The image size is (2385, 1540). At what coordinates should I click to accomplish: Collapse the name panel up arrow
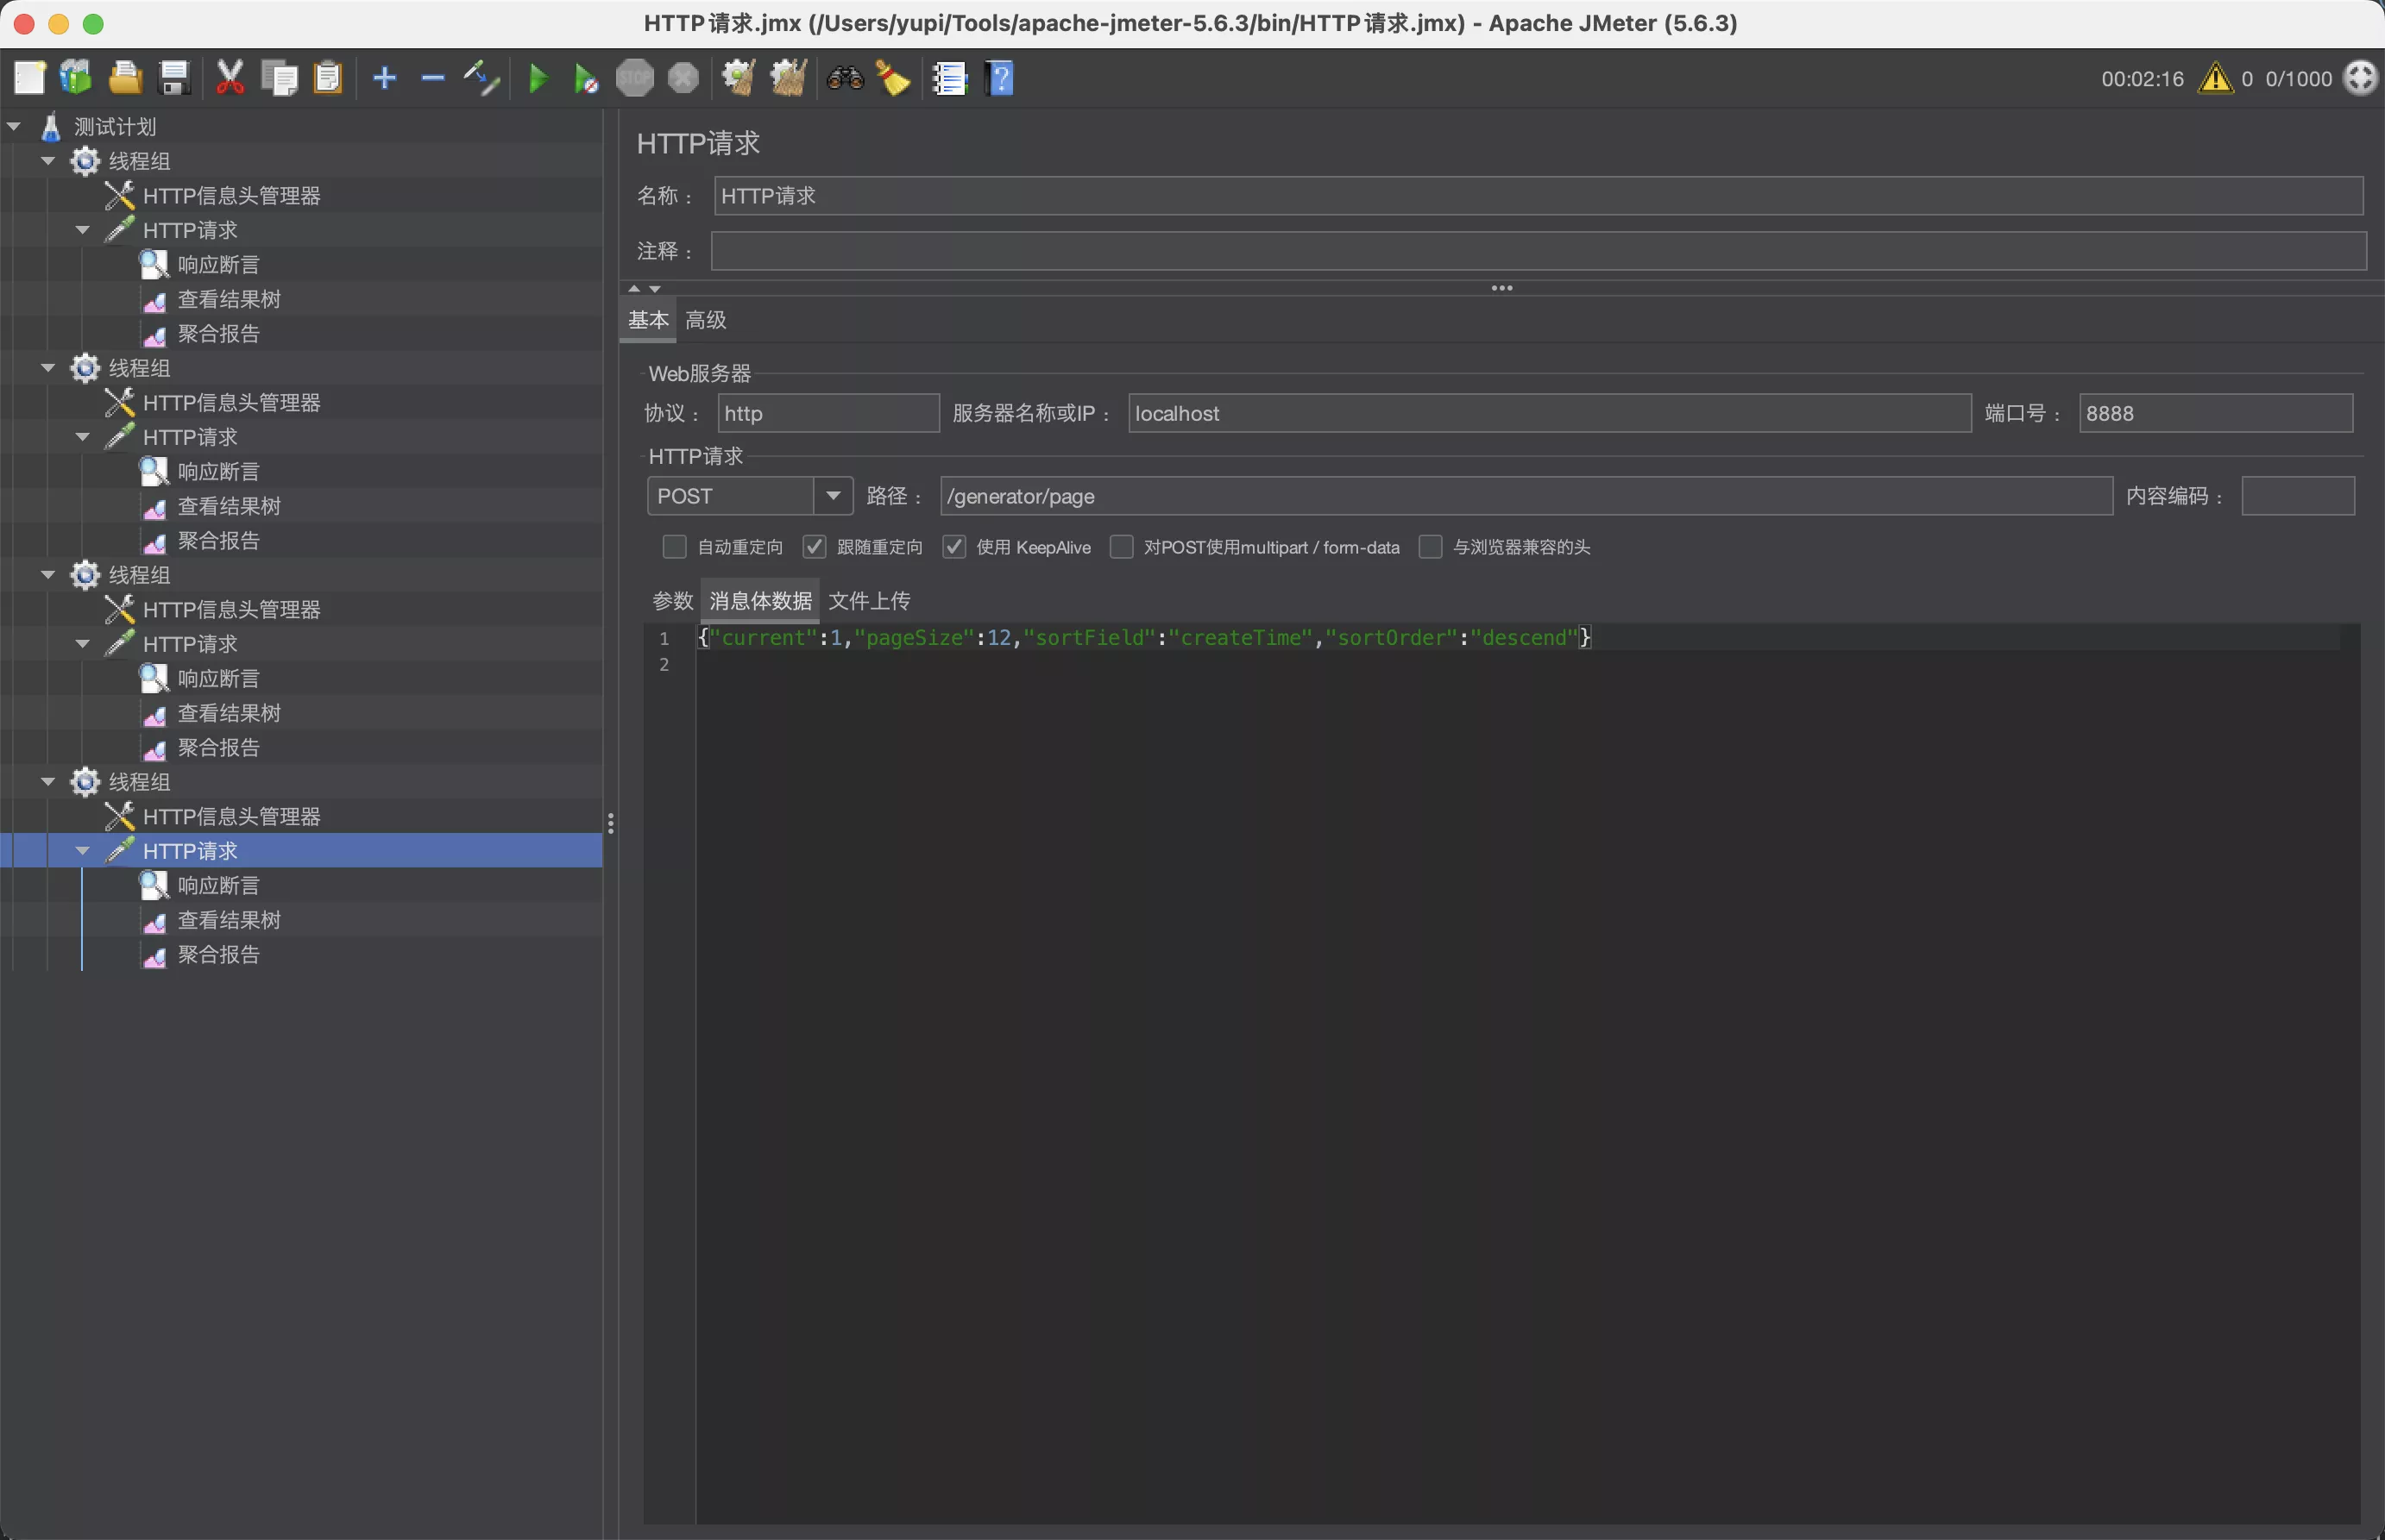click(634, 288)
